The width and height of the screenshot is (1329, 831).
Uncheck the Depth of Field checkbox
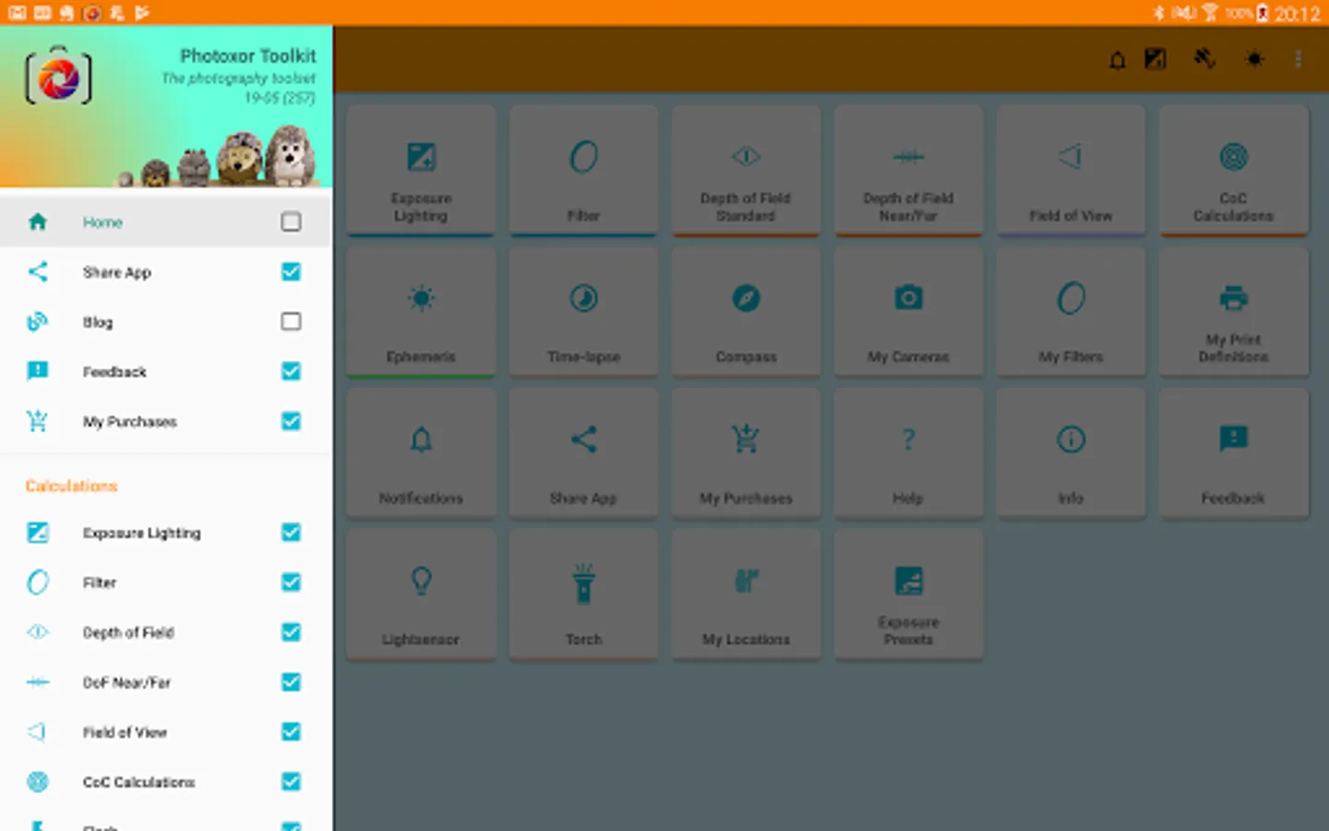point(291,632)
